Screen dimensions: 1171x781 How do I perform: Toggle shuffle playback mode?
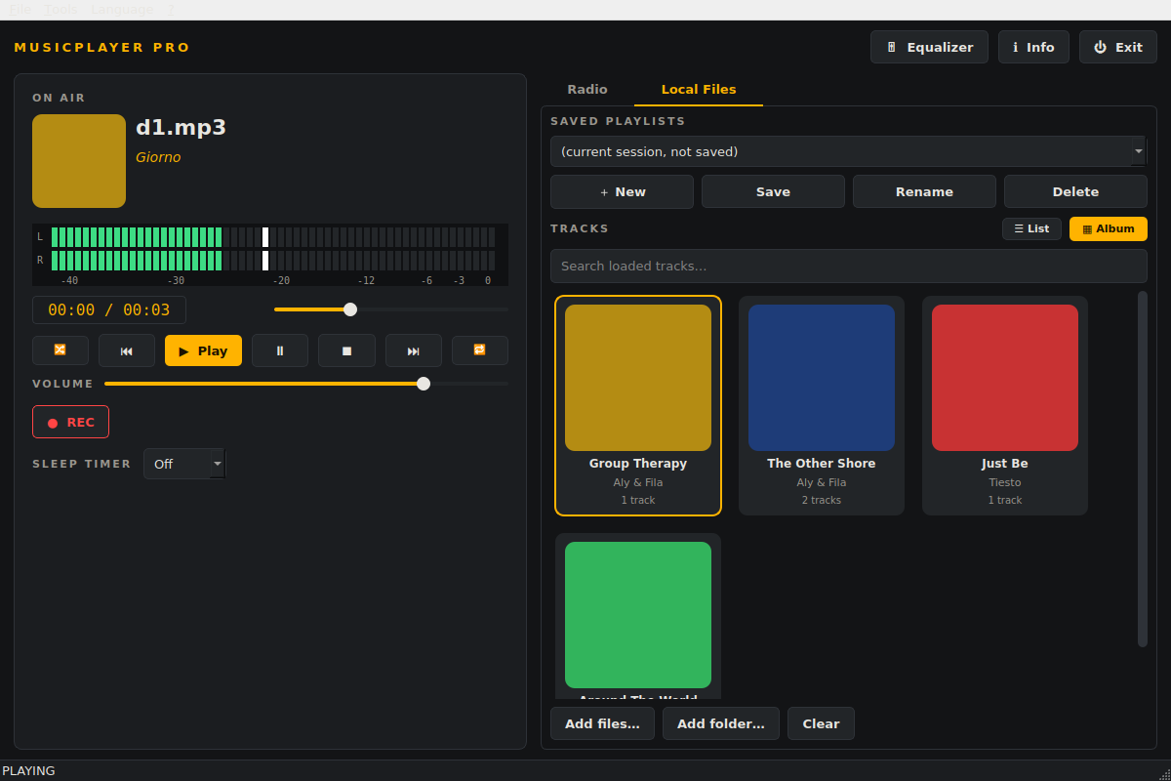click(x=61, y=350)
